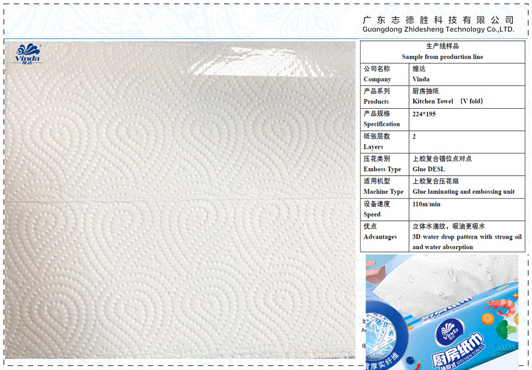Click the round Vinda logo on the blue package
Screen dimensions: 532x370
coord(450,332)
